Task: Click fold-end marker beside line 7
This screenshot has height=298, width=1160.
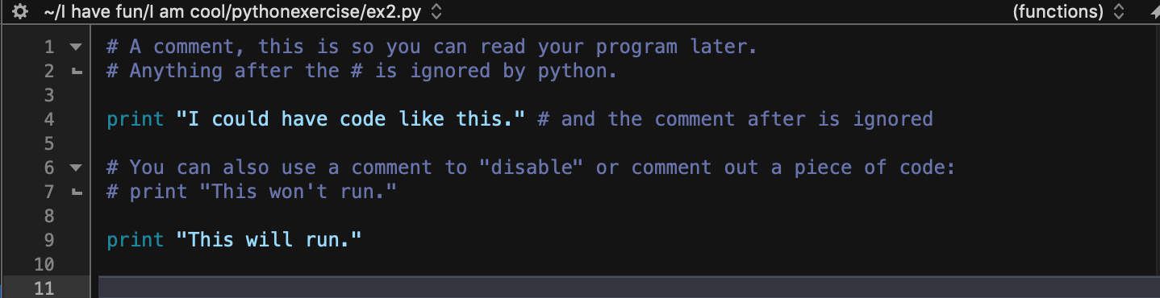Action: (76, 192)
